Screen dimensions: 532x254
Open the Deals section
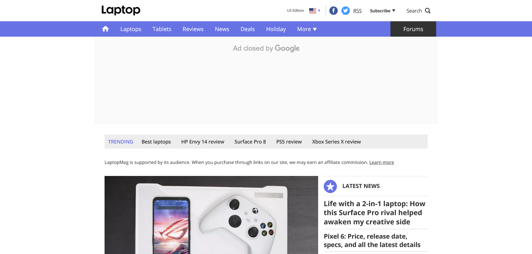pos(248,29)
